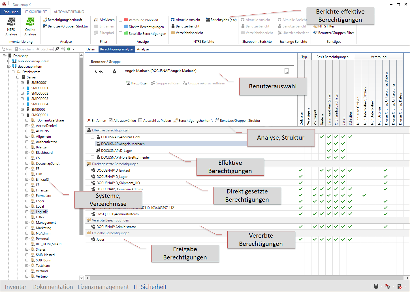410x292 pixels.
Task: Click the search magnifier icon in tree toolbar
Action: click(57, 49)
